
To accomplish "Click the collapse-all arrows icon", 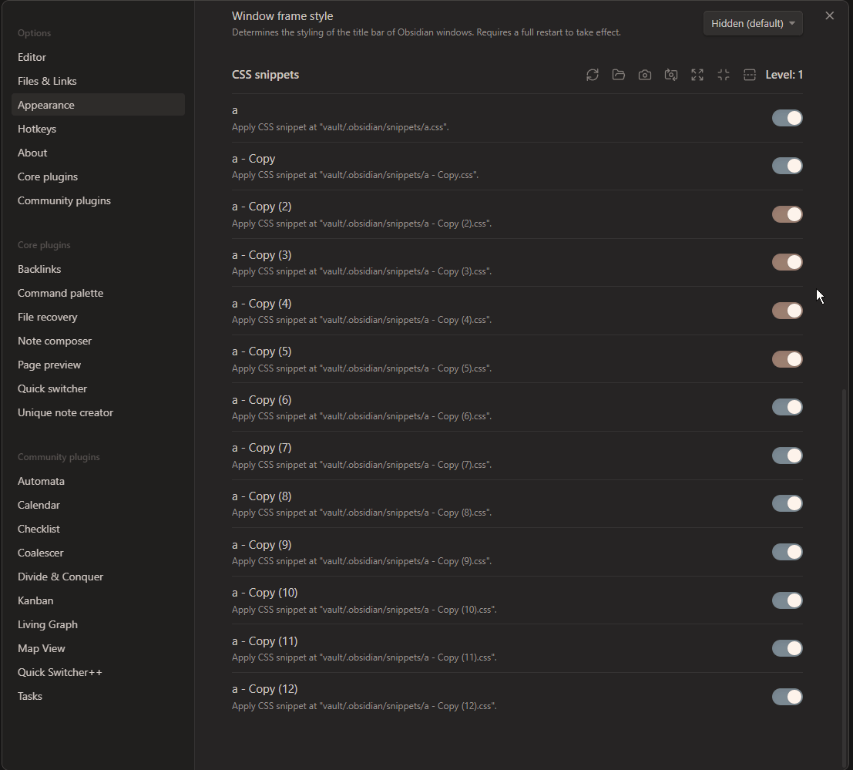I will tap(724, 75).
